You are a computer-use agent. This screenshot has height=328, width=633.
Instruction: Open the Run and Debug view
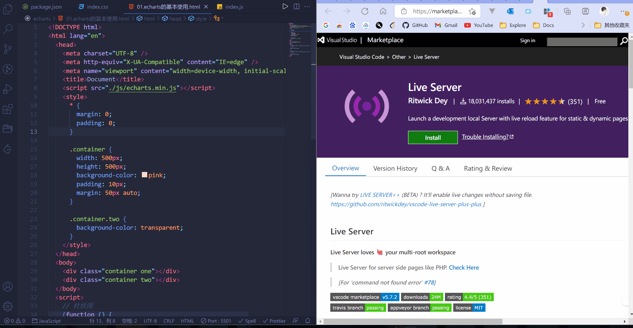(x=8, y=89)
